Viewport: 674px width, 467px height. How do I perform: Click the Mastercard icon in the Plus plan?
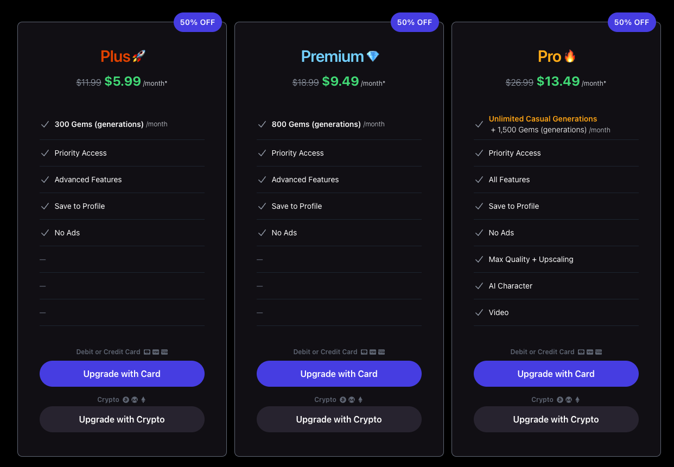coord(147,352)
